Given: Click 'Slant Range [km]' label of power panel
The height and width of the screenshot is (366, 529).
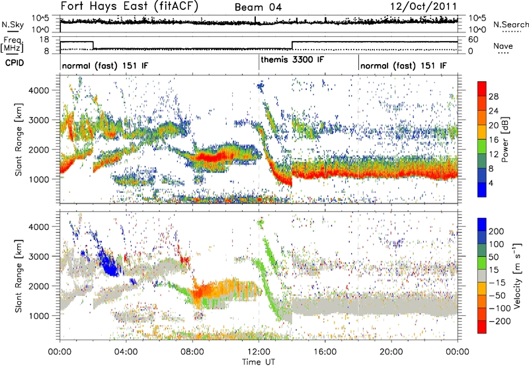Looking at the screenshot, I should (x=19, y=139).
